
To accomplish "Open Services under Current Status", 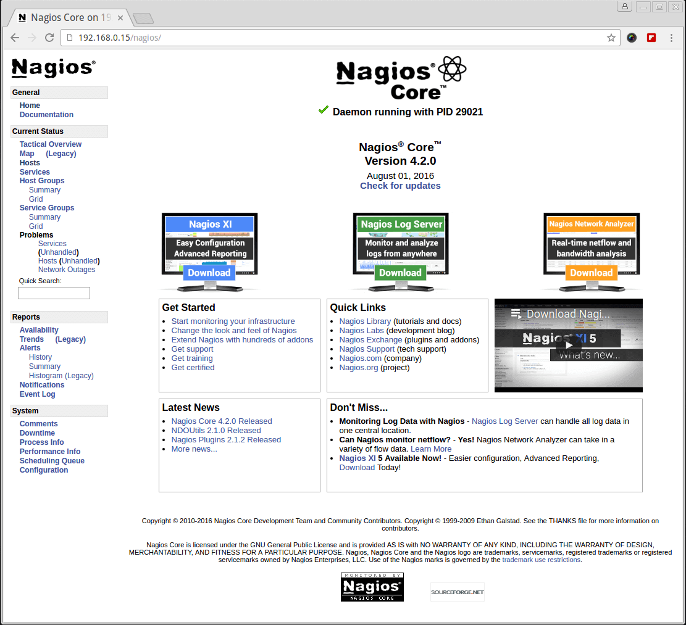I will [x=35, y=172].
